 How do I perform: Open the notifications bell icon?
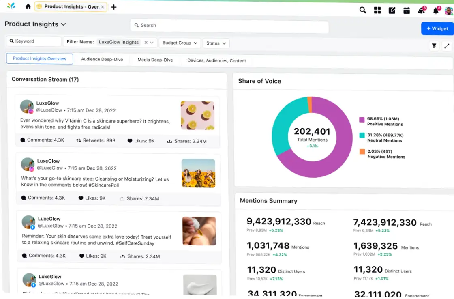(436, 11)
